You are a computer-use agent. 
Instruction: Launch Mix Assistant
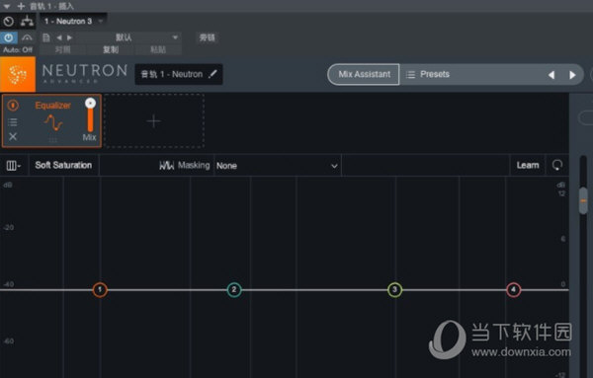364,74
